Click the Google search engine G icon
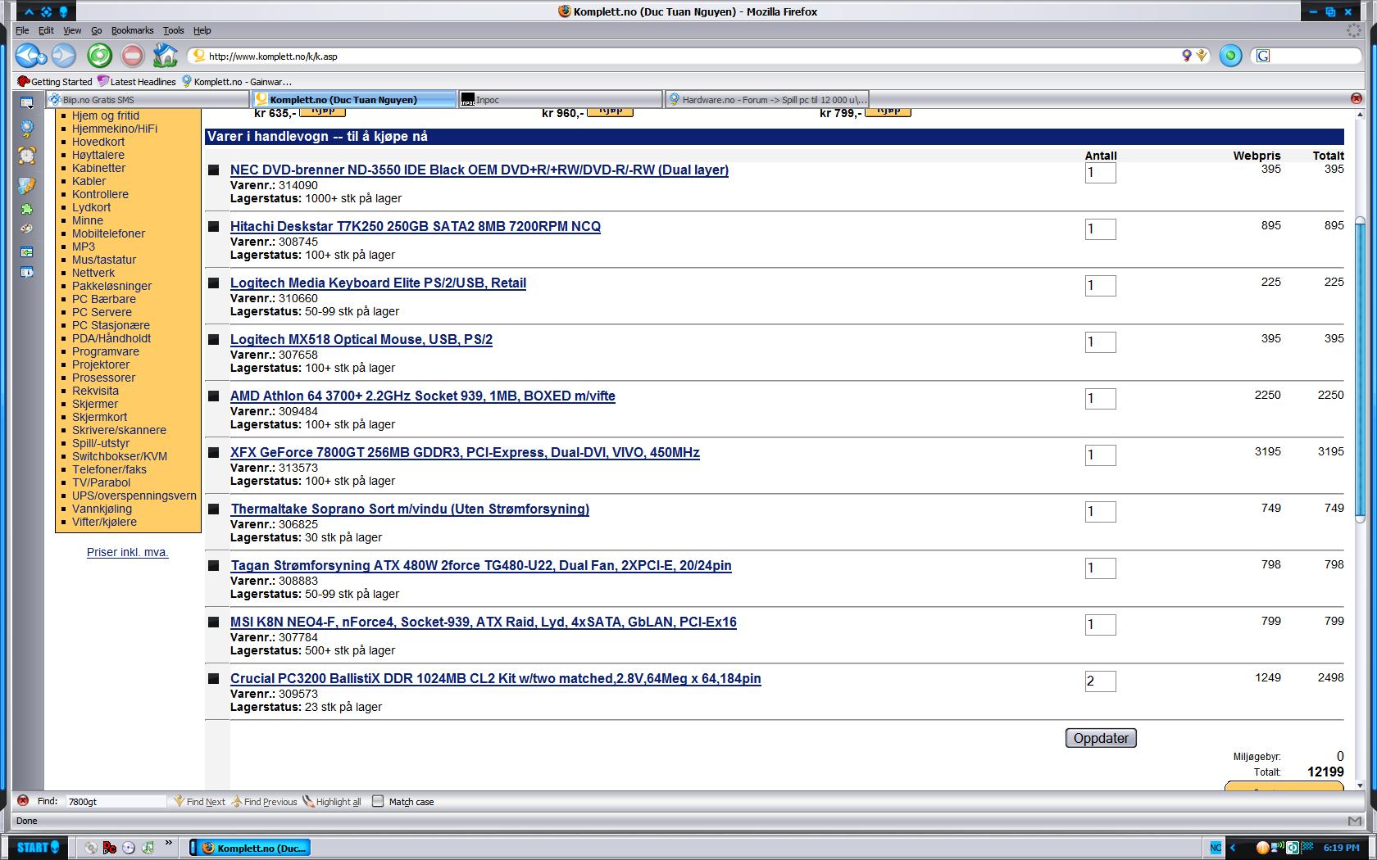Screen dimensions: 1377x860 (1263, 56)
